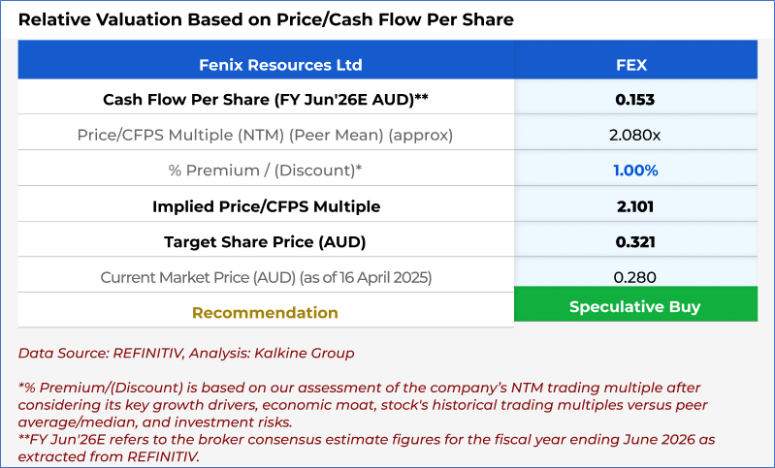
Task: Click the blue 1.00% premium value
Action: 635,170
